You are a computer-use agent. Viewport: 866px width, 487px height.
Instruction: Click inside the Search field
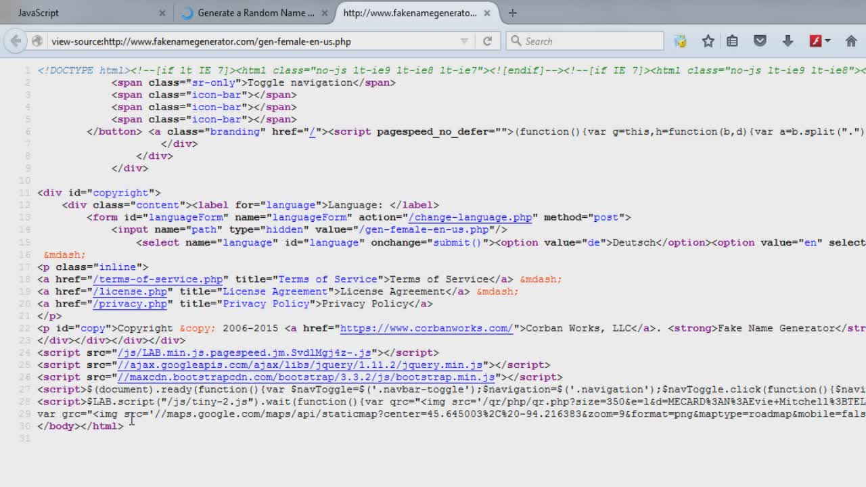click(585, 41)
